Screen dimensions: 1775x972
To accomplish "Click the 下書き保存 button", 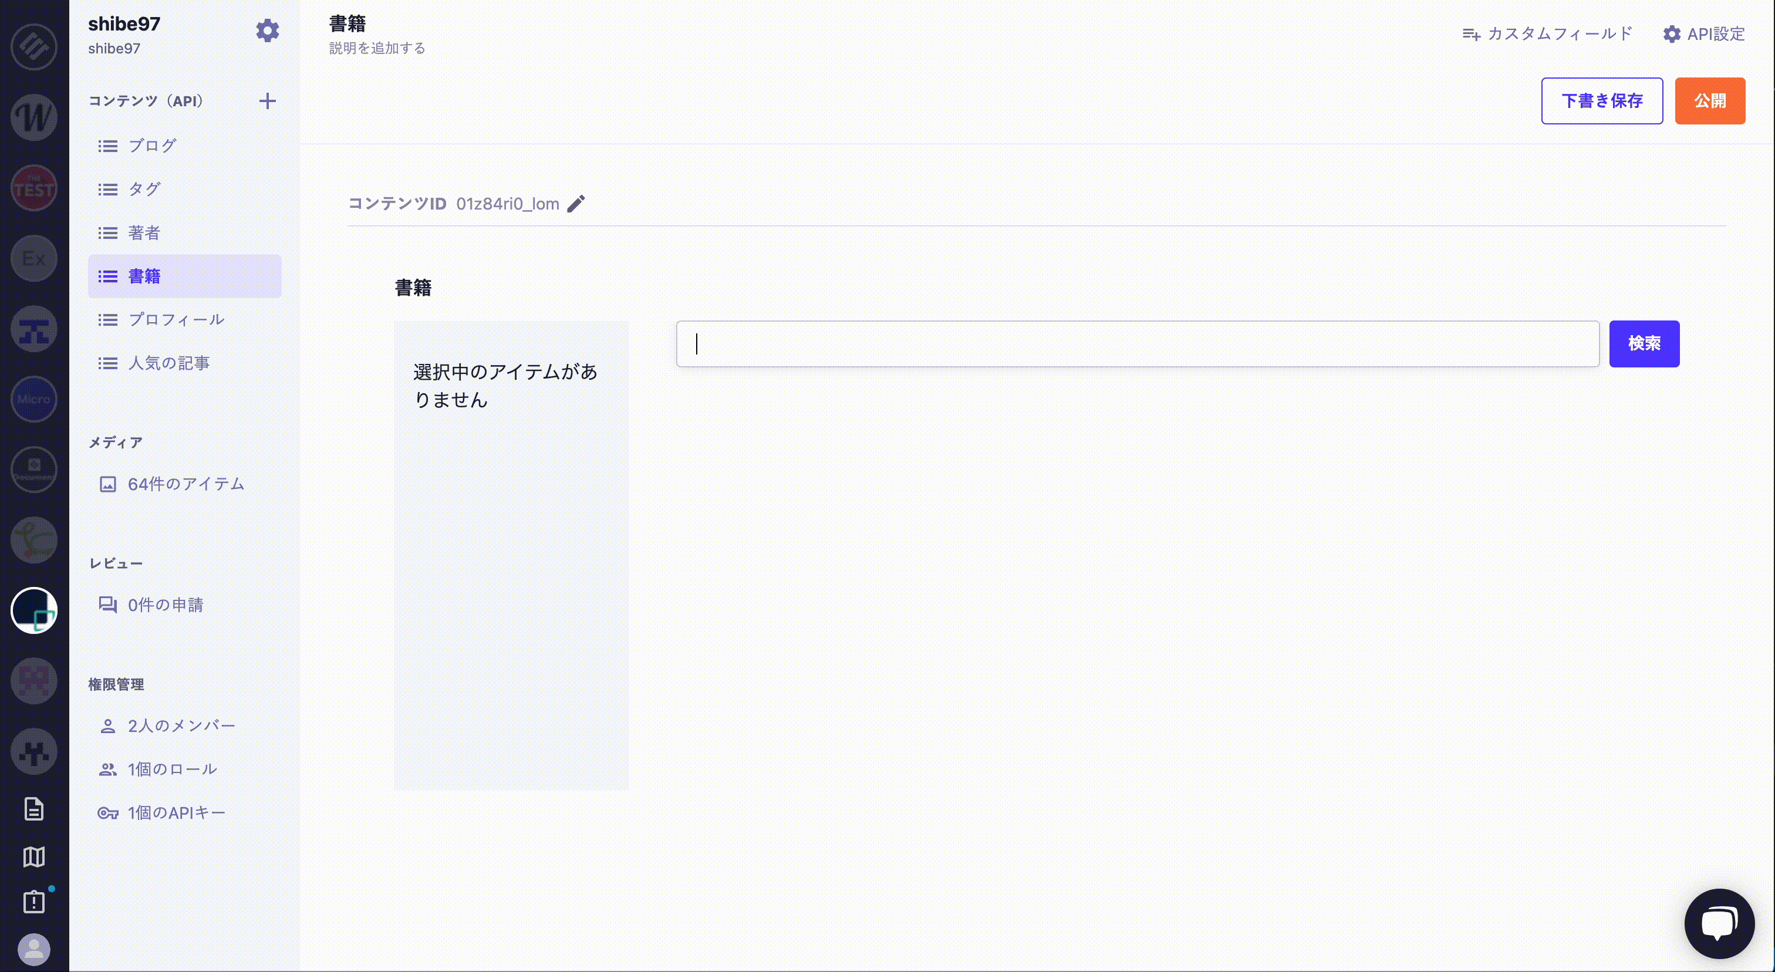I will tap(1601, 102).
